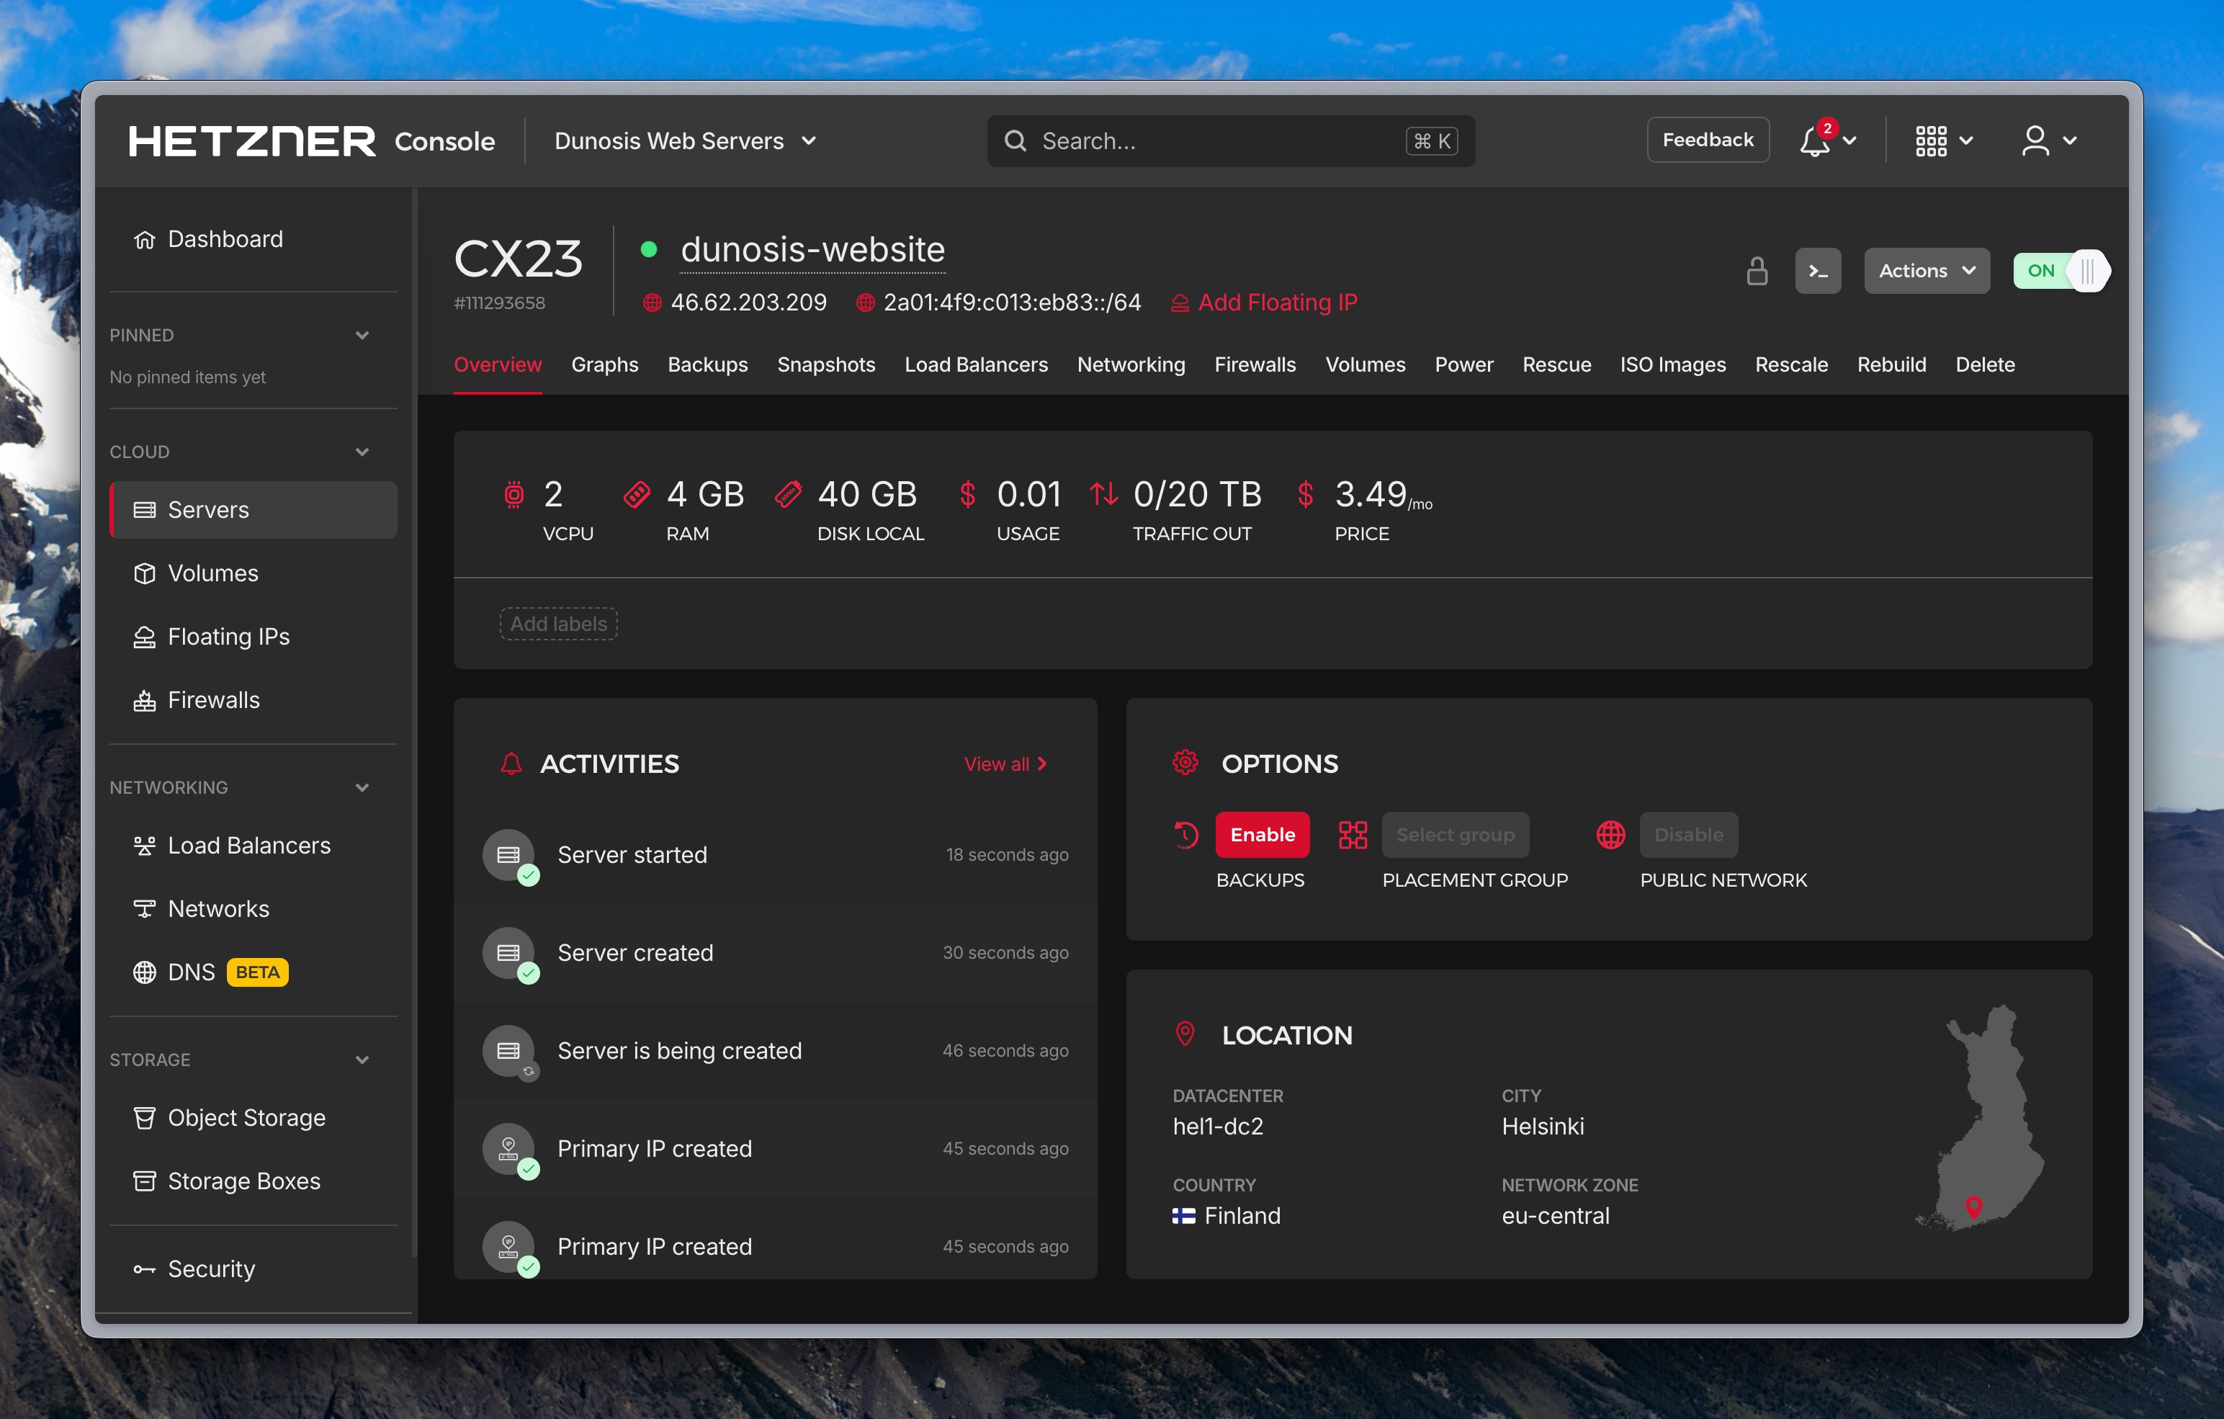Click the Search magnifier icon

pyautogui.click(x=1015, y=140)
